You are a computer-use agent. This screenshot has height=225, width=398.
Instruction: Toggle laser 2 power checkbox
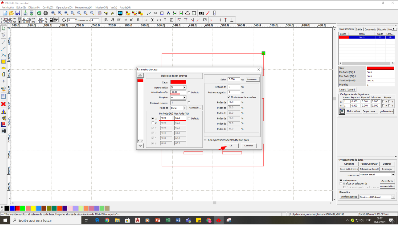pyautogui.click(x=153, y=123)
